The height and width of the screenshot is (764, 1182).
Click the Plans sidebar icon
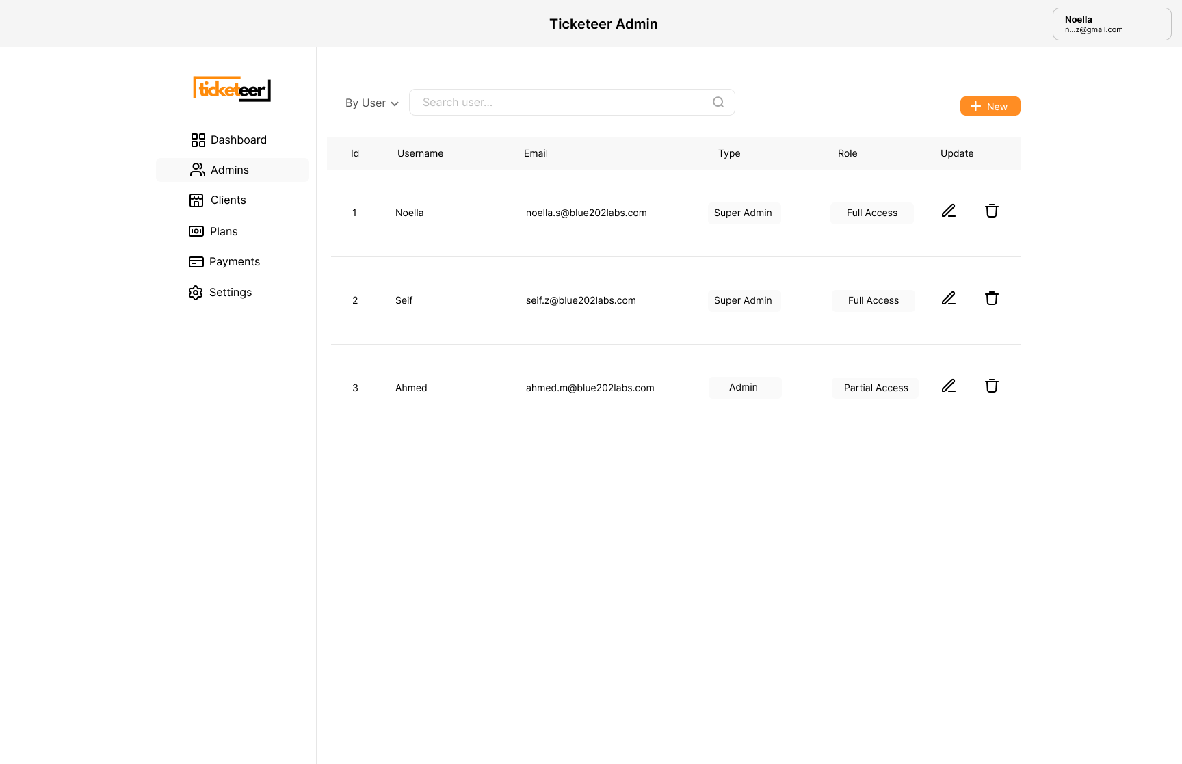196,231
